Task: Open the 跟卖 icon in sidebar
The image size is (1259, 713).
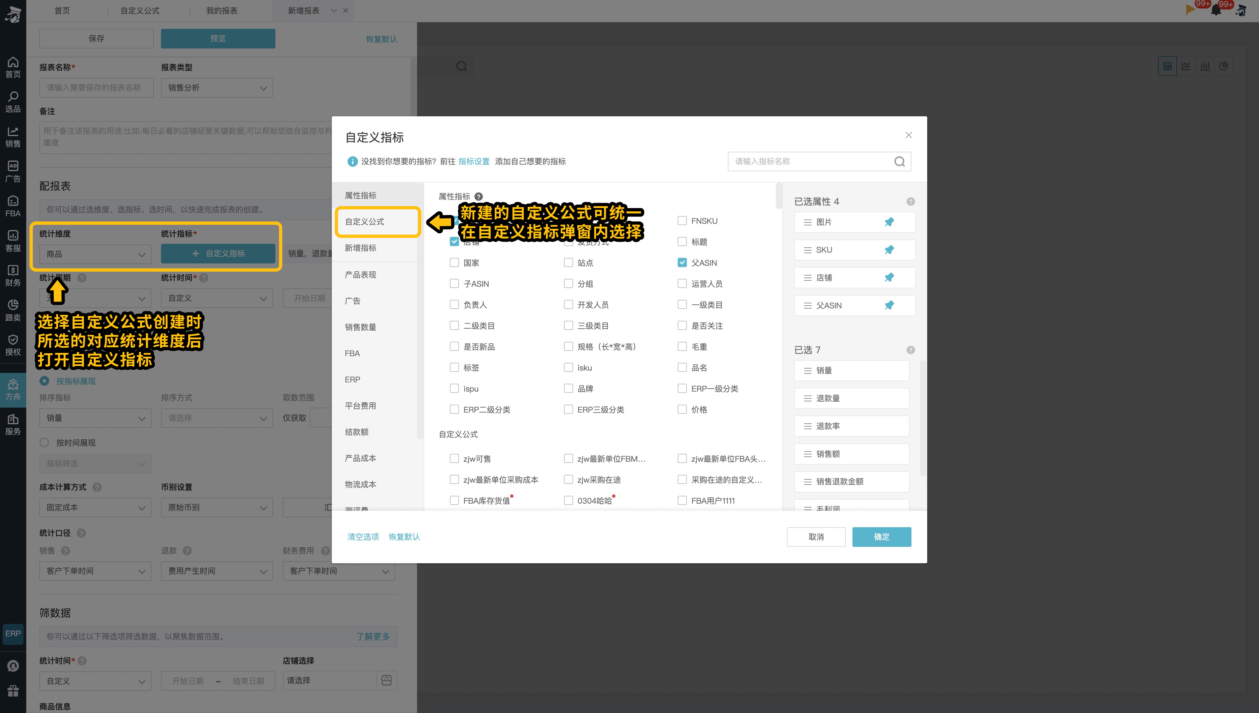Action: coord(13,305)
